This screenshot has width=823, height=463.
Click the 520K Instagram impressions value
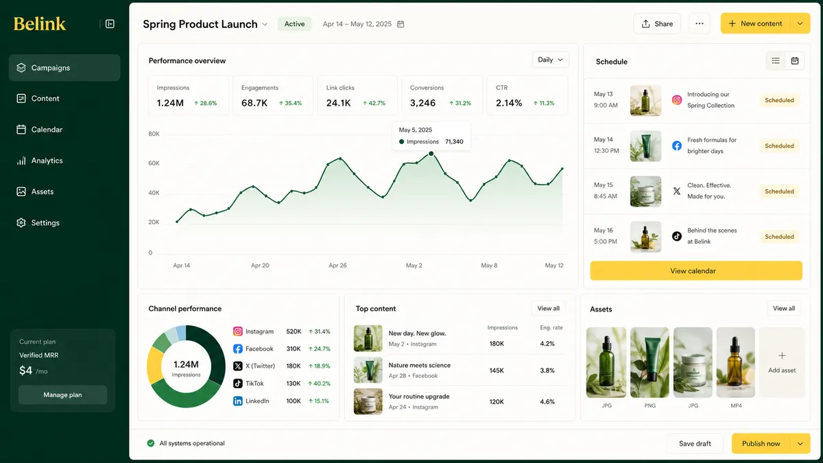pyautogui.click(x=294, y=331)
